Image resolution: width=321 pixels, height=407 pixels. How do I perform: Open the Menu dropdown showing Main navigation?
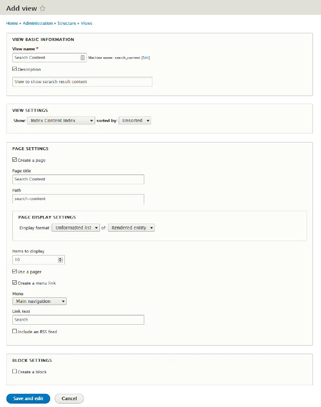click(x=39, y=301)
